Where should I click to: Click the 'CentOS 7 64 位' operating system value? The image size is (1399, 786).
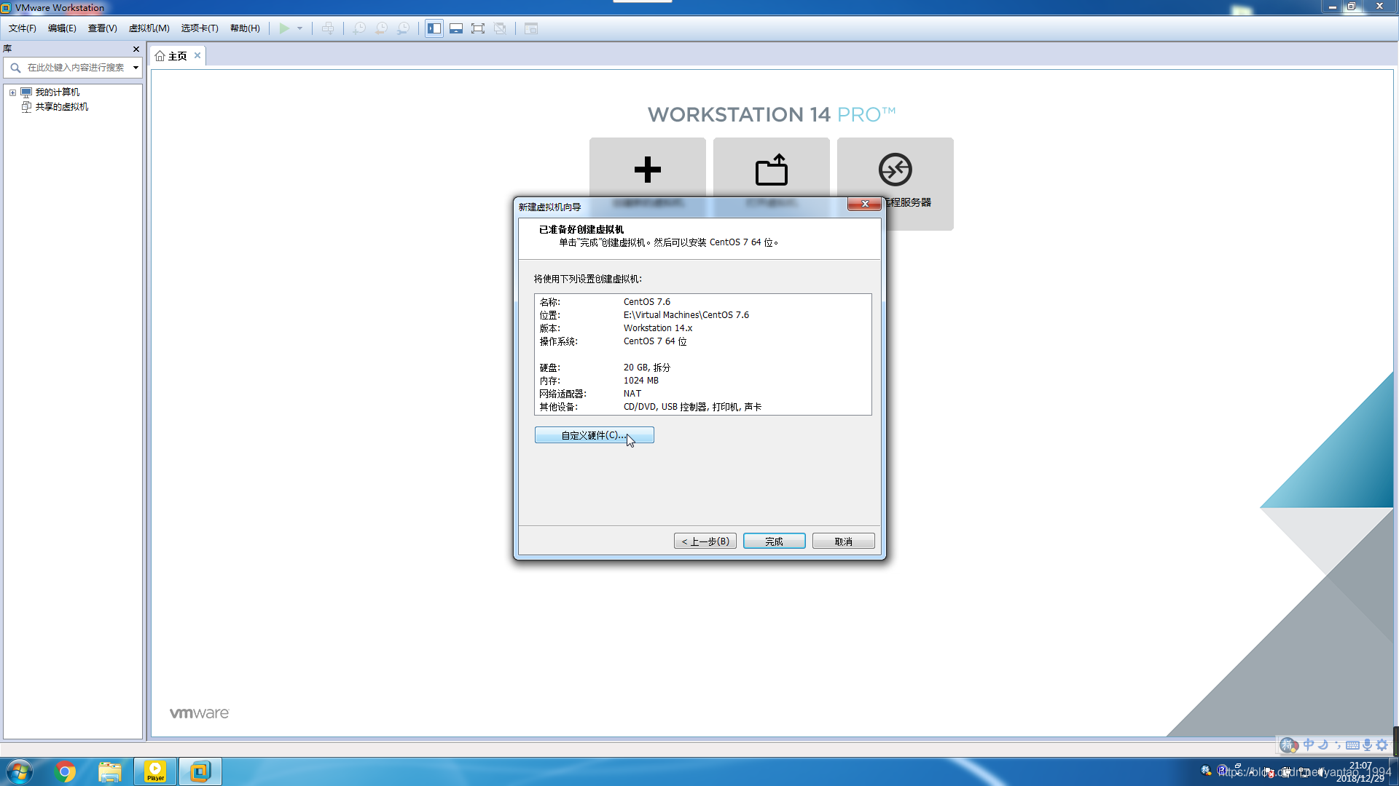pyautogui.click(x=655, y=341)
